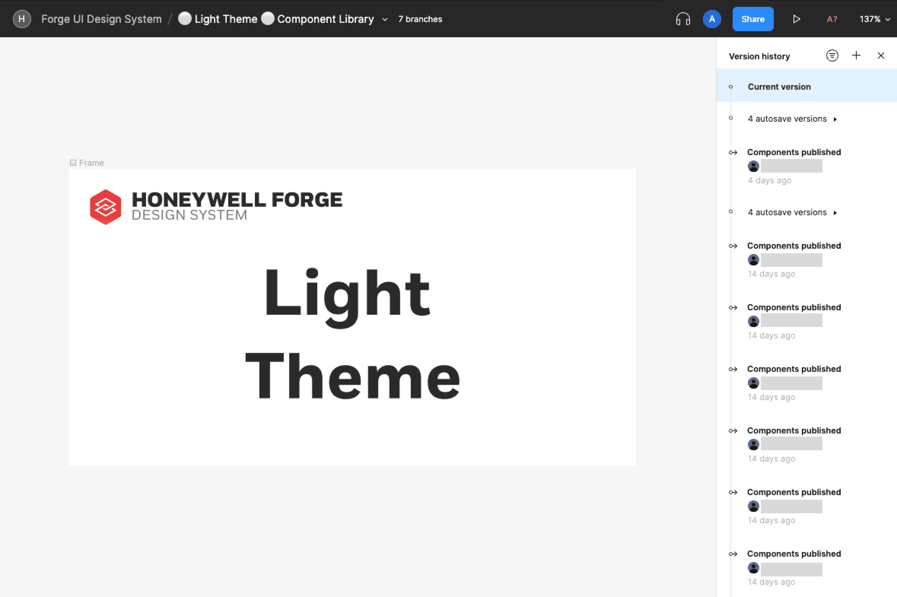Image resolution: width=897 pixels, height=597 pixels.
Task: Click the version history filter icon
Action: (x=832, y=55)
